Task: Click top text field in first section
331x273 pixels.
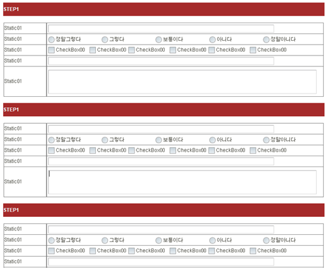Action: click(x=161, y=28)
